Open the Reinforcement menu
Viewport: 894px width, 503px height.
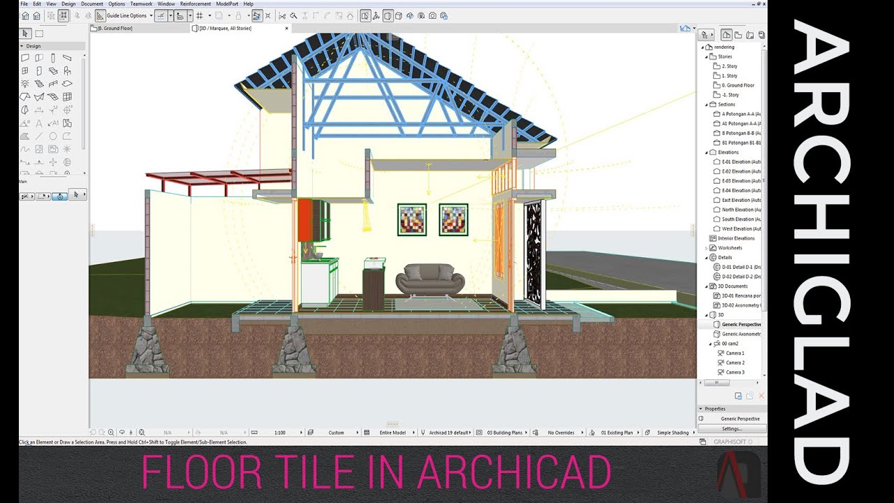tap(196, 3)
